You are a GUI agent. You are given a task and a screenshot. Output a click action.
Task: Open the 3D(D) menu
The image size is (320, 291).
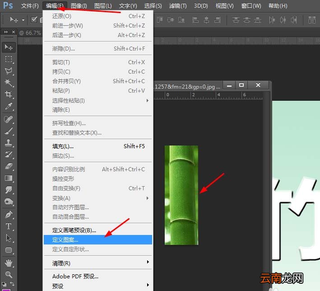point(201,6)
